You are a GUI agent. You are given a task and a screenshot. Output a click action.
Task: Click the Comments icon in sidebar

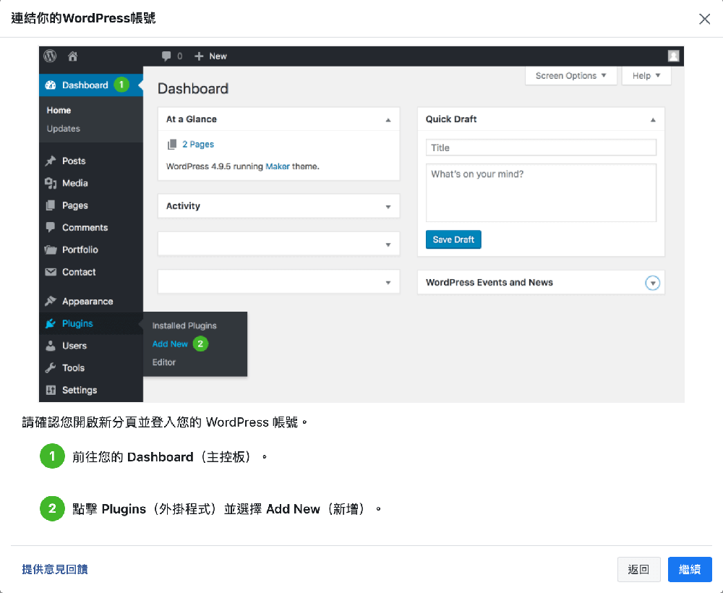pos(51,227)
